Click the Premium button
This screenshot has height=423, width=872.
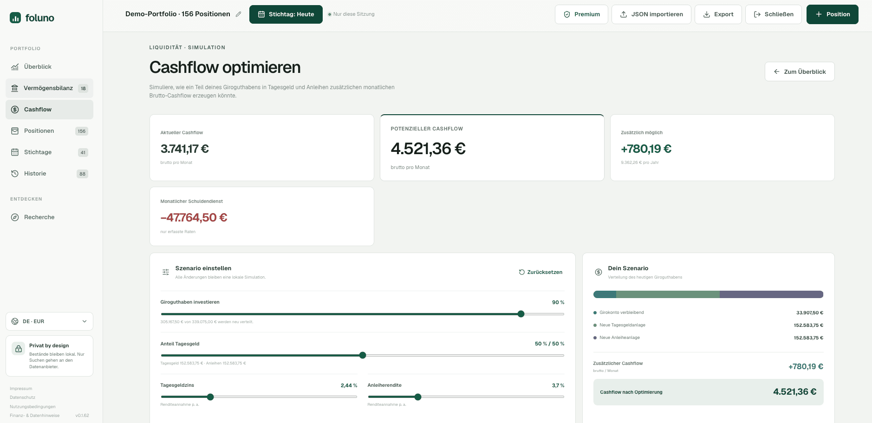(581, 14)
